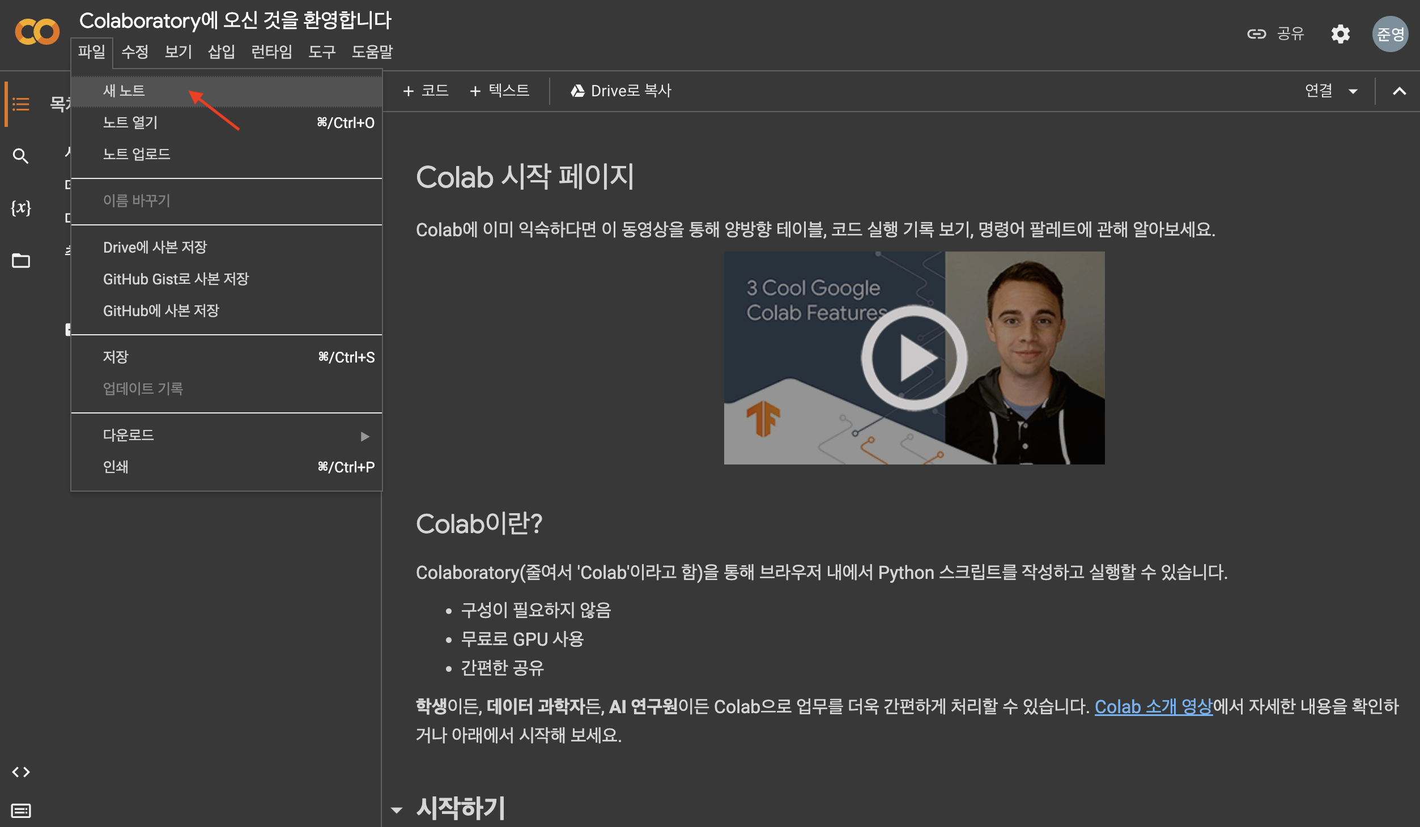
Task: Open the 런타임 menu
Action: coord(271,52)
